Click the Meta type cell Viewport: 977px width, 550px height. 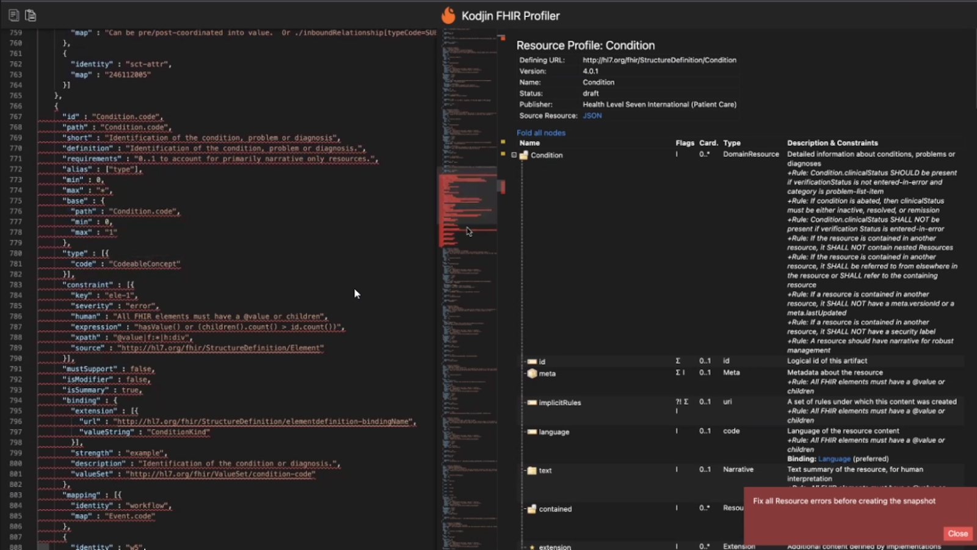click(732, 372)
